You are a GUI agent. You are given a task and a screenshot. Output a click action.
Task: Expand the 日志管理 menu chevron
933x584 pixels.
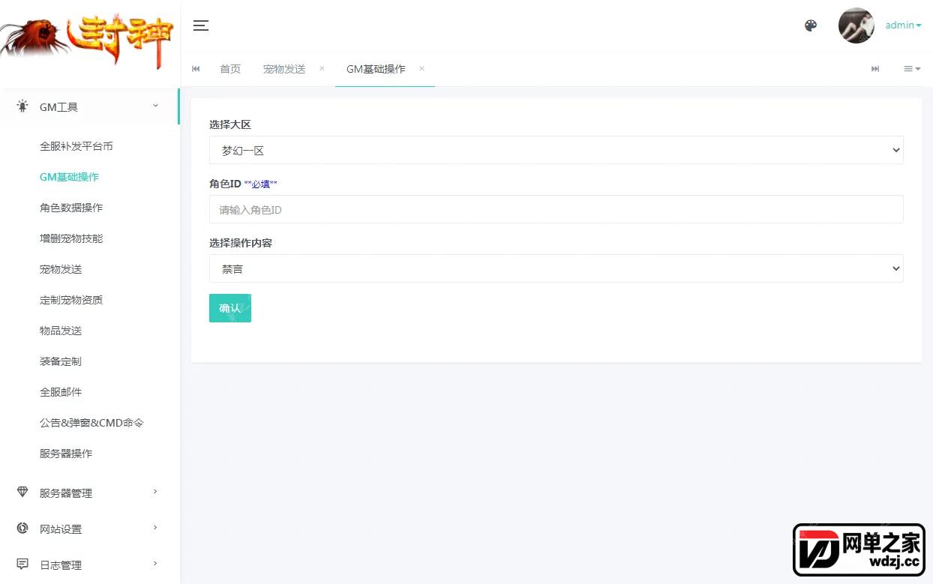pos(155,564)
